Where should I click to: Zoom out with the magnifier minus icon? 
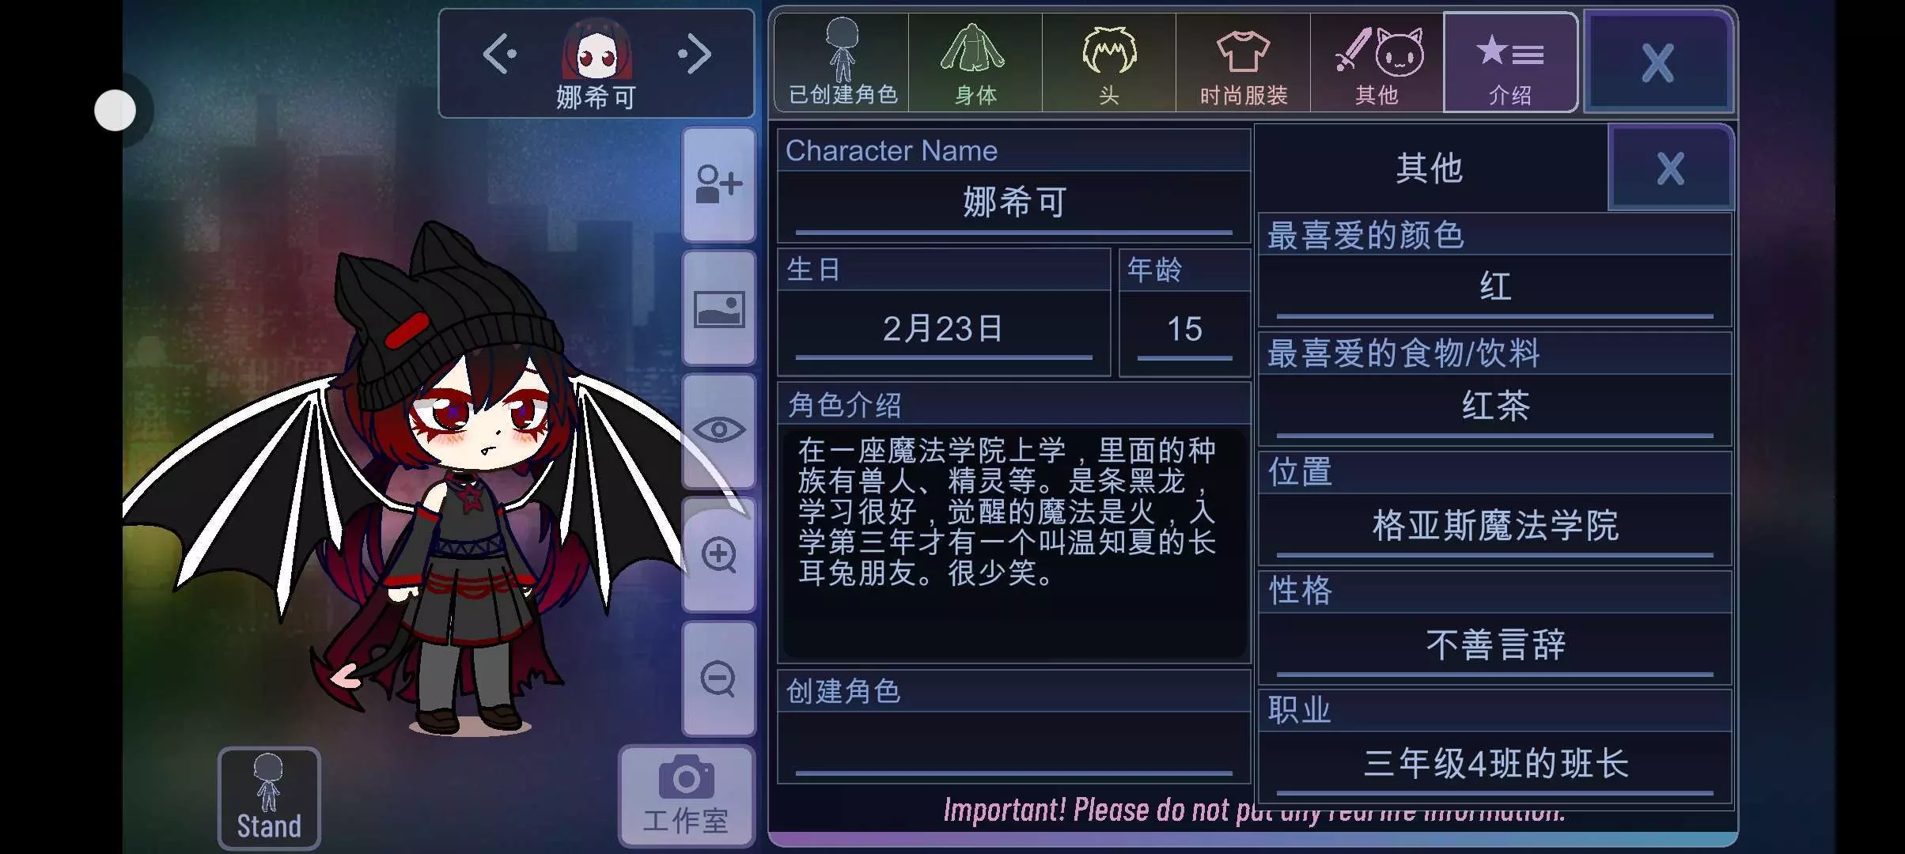tap(718, 679)
